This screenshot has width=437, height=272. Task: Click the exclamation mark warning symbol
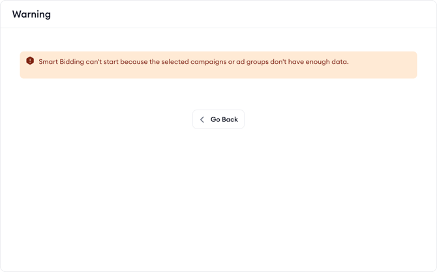[30, 61]
